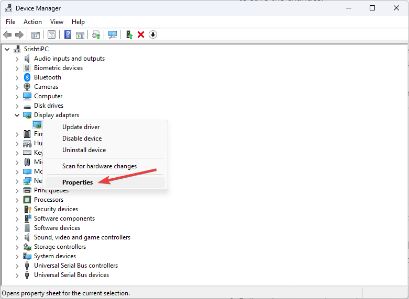
Task: Open the Properties sheet toolbar icon
Action: [52, 34]
